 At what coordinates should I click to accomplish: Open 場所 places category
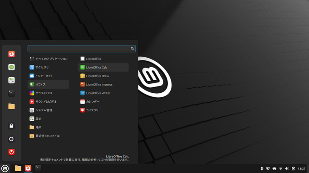click(x=48, y=127)
